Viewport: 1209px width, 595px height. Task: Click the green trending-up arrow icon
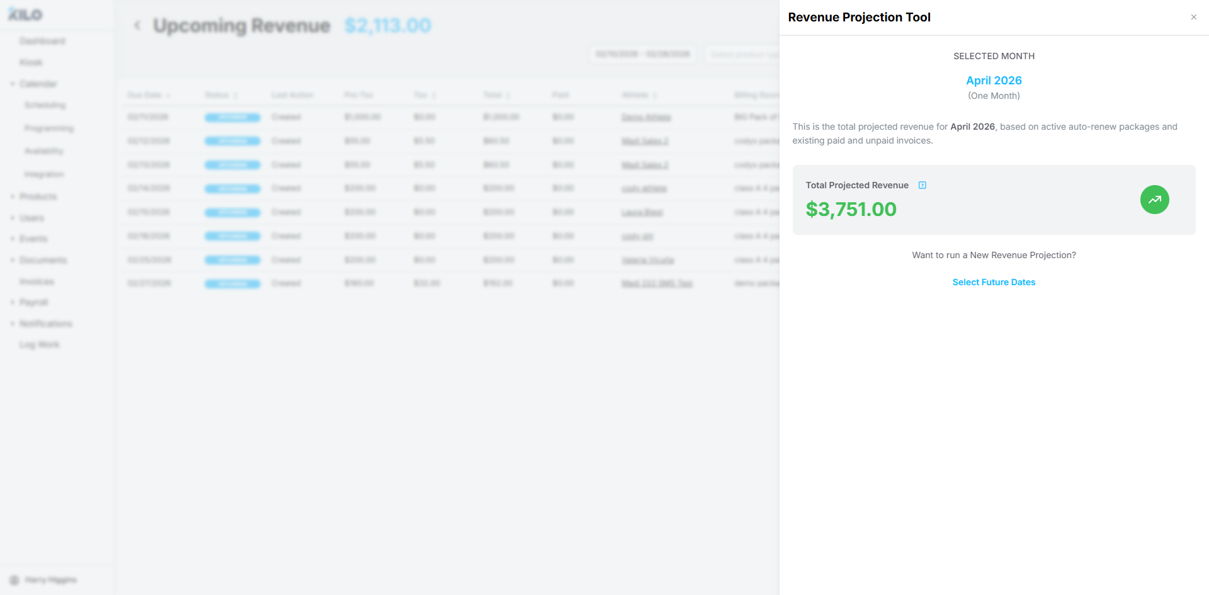pos(1154,200)
